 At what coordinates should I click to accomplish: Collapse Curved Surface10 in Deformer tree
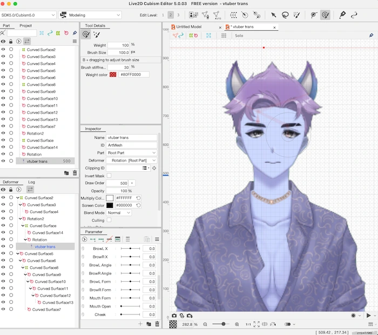click(28, 281)
